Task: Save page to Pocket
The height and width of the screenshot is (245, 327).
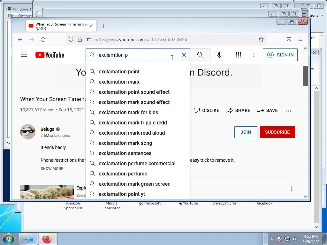Action: pos(289,39)
